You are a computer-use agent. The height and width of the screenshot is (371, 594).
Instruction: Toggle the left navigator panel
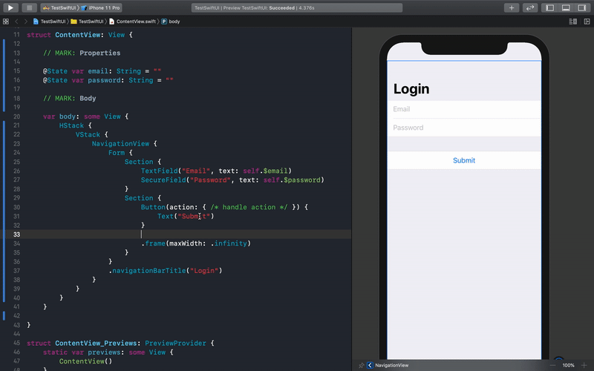[550, 7]
